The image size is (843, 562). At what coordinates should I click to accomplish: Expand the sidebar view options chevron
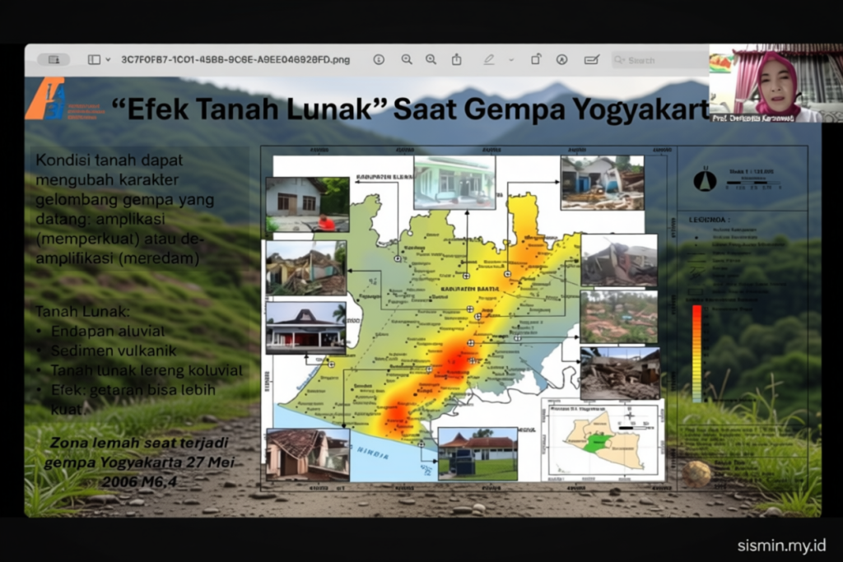(x=108, y=60)
